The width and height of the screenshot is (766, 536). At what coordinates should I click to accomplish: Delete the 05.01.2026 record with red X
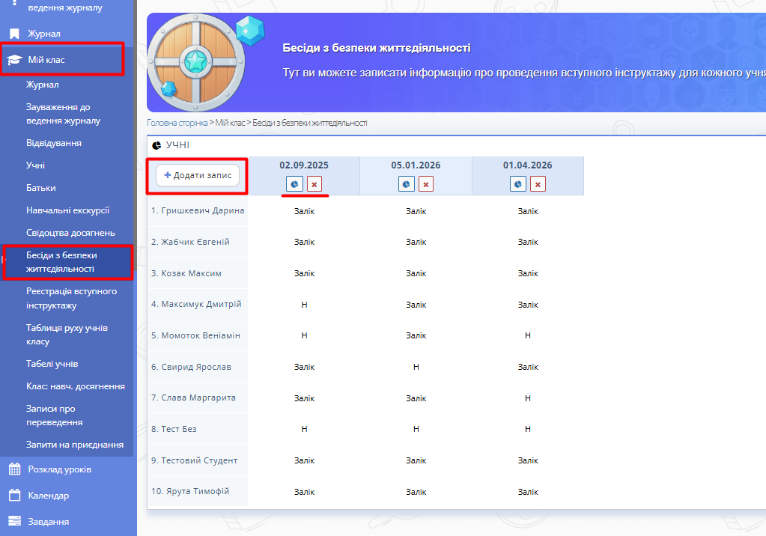[426, 184]
